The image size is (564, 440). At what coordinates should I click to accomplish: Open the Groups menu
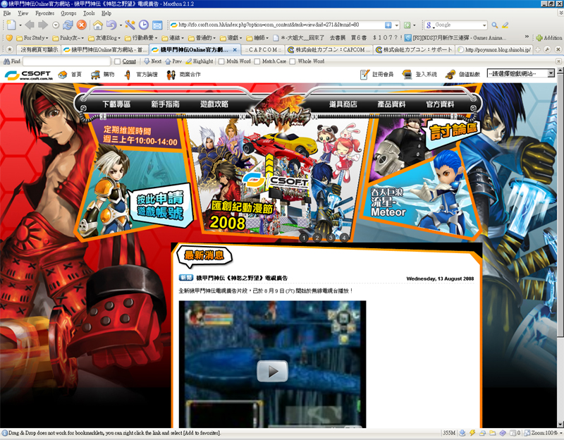pyautogui.click(x=68, y=13)
